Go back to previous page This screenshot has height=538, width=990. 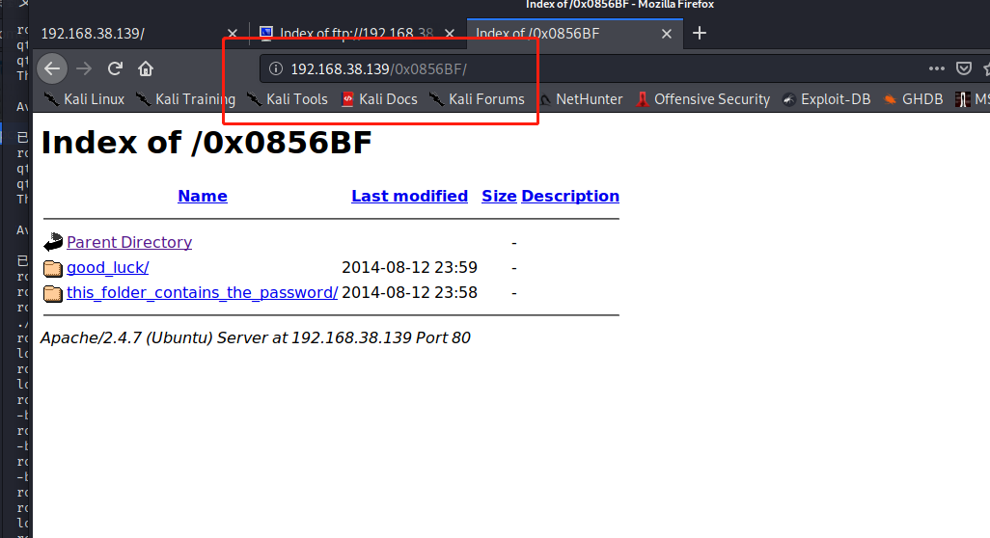click(52, 68)
